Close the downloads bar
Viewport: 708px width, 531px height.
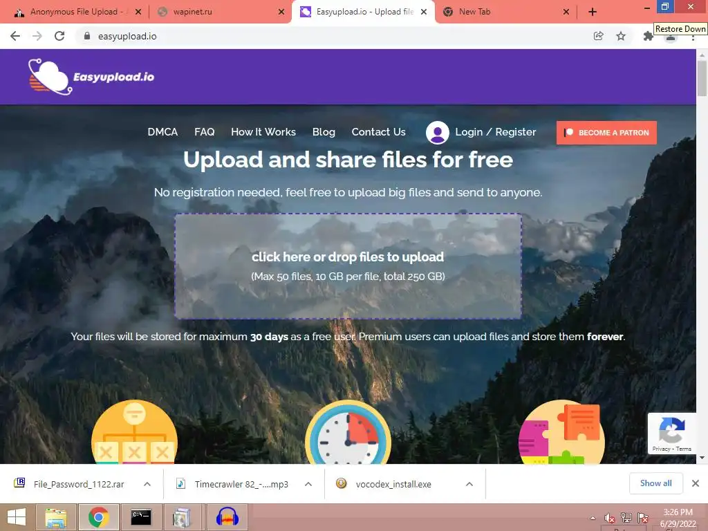[x=696, y=483]
